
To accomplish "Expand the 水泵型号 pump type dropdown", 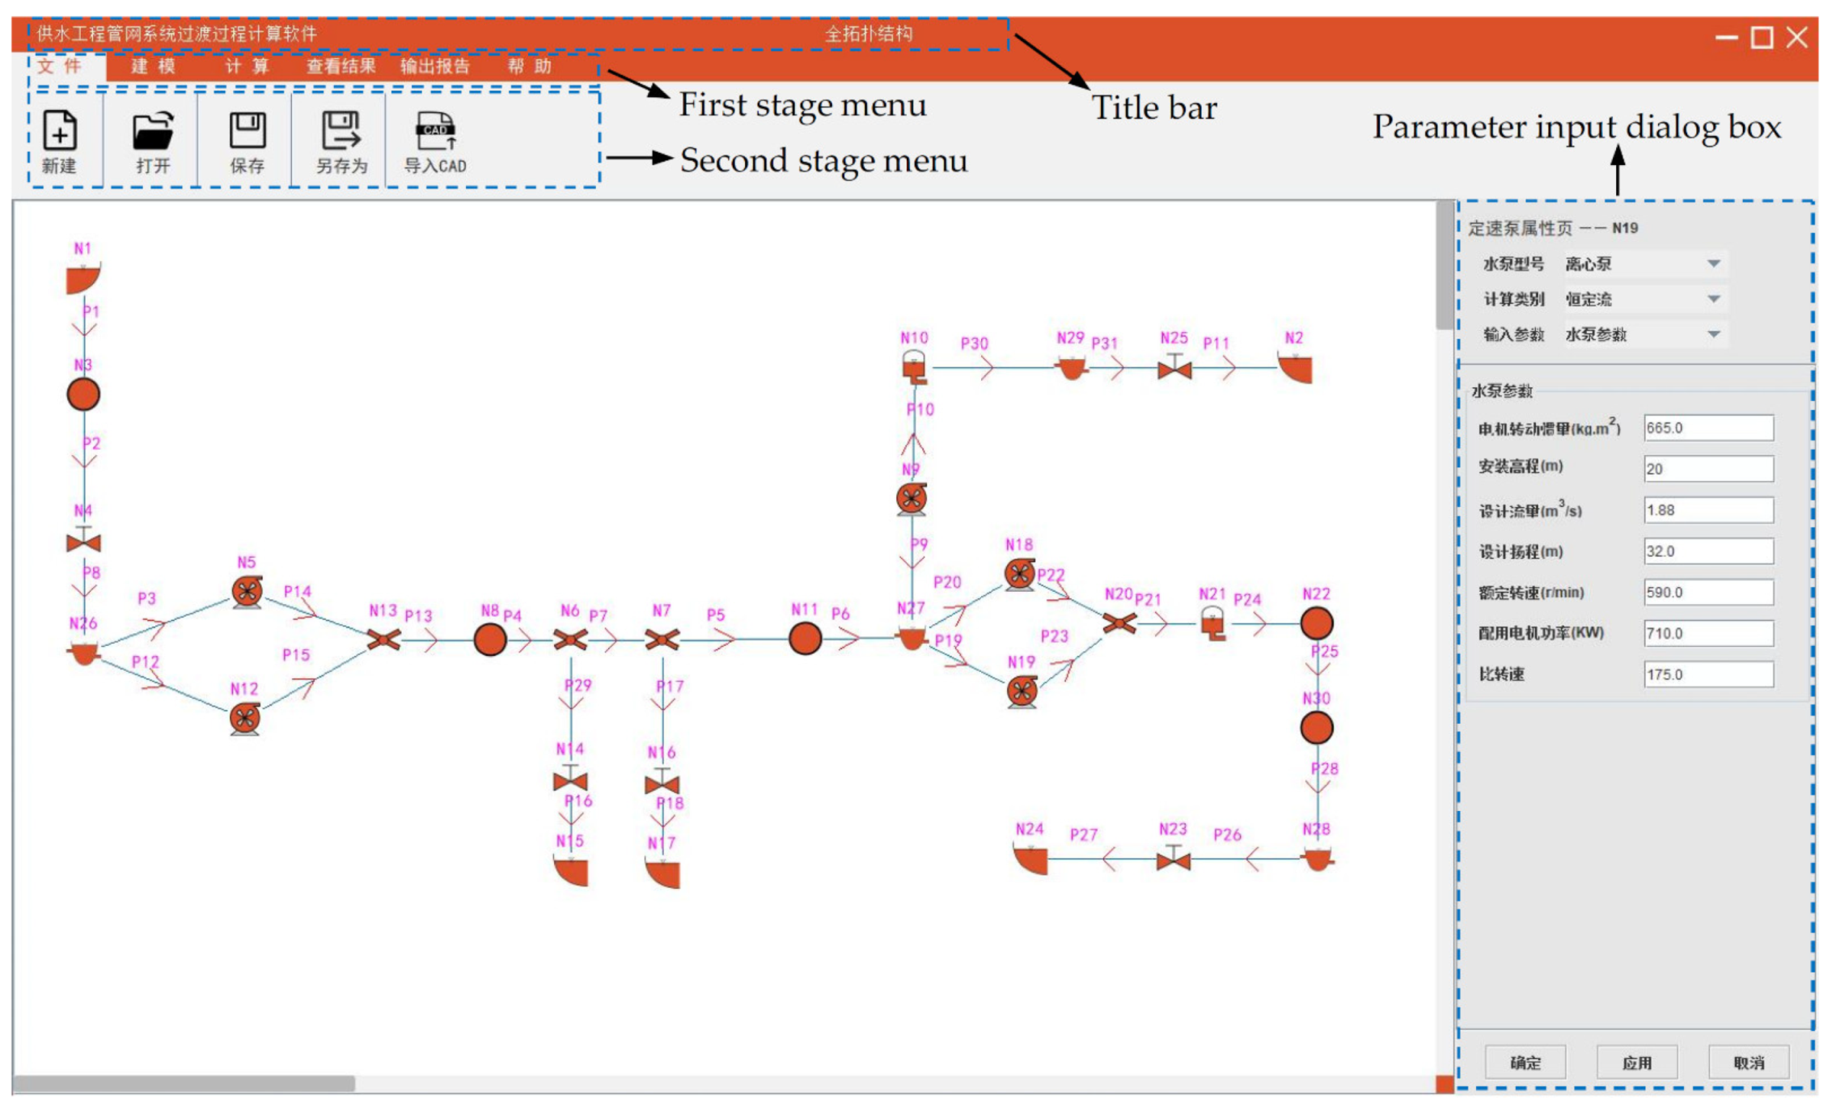I will pyautogui.click(x=1713, y=264).
